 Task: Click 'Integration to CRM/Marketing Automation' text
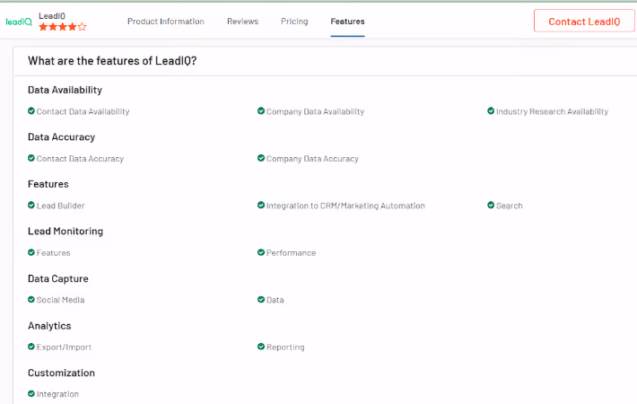click(x=345, y=206)
